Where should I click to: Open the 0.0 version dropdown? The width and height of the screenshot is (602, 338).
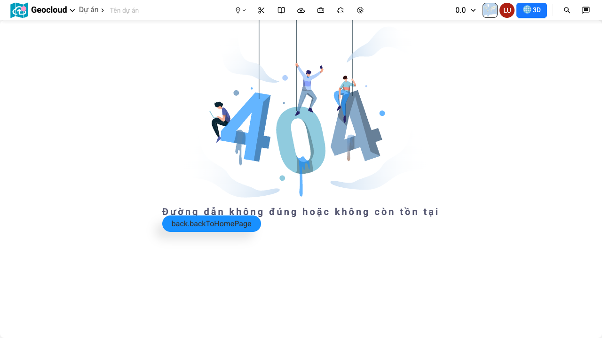465,10
